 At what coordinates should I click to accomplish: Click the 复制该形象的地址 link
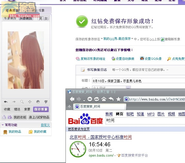point(93,59)
